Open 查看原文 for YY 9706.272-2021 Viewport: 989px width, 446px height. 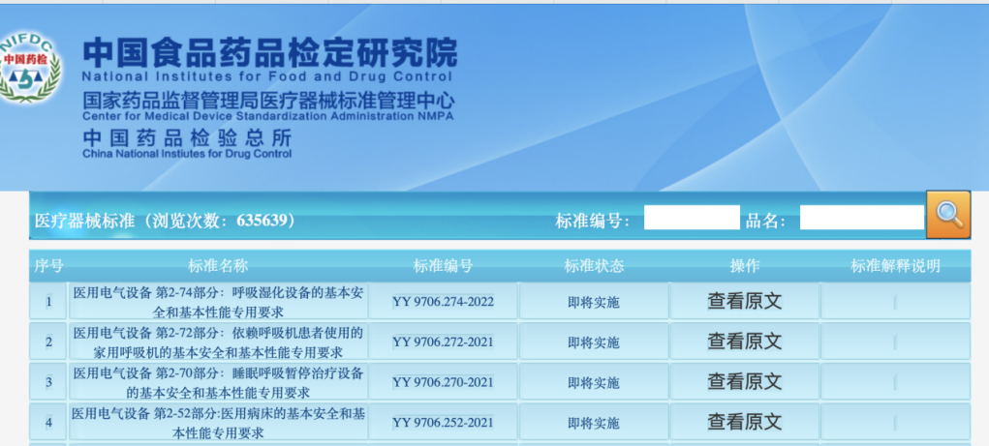pos(744,341)
